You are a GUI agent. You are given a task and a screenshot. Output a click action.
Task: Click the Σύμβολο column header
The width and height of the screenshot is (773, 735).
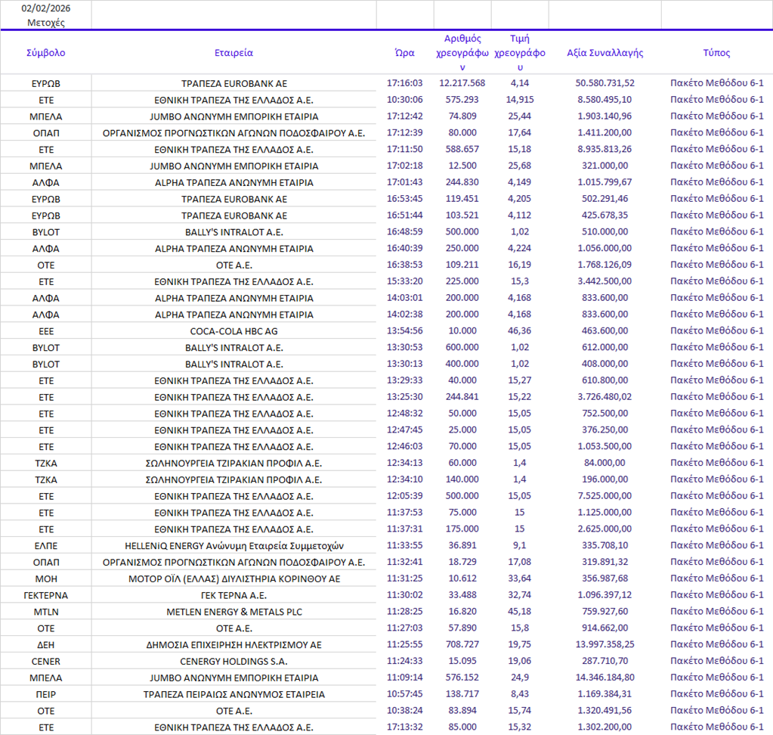pos(46,53)
